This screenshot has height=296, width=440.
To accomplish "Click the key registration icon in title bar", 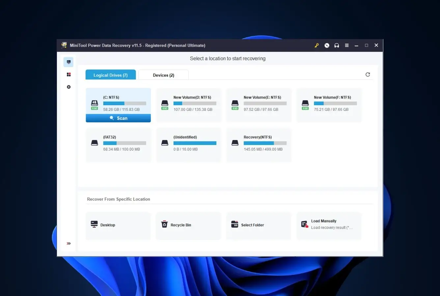I will pos(316,45).
